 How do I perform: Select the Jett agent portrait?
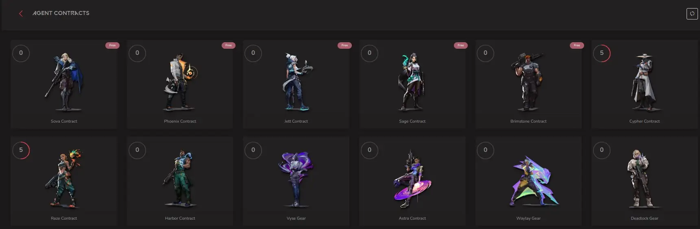(x=297, y=82)
